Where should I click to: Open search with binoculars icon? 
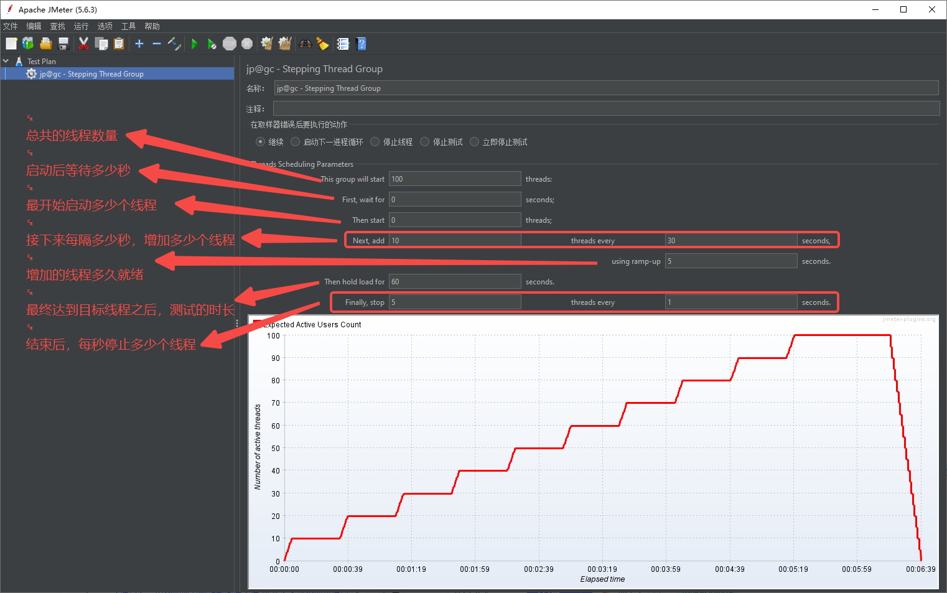(x=306, y=44)
